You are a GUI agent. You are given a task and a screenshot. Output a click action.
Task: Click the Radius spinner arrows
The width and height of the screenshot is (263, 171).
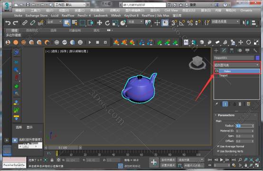(253, 126)
